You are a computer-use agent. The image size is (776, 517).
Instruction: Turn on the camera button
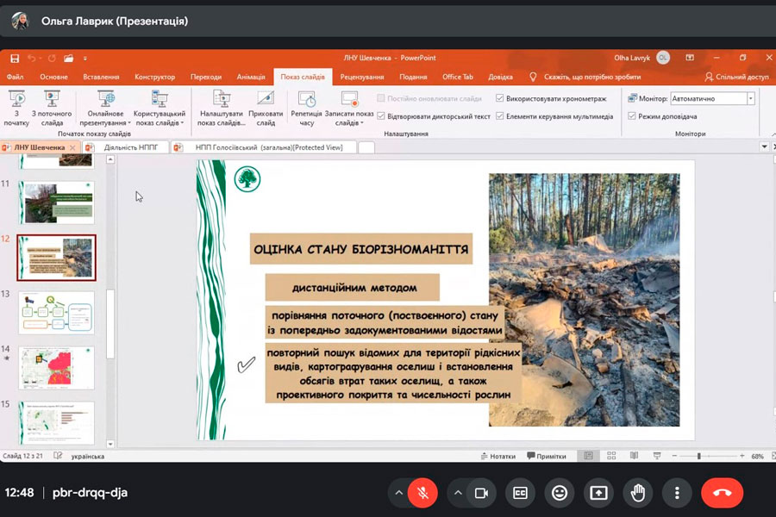coord(481,493)
